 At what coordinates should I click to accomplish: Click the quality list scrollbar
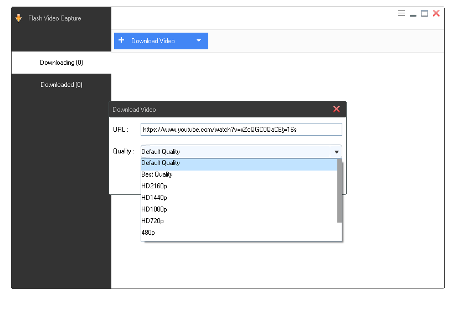coord(339,191)
